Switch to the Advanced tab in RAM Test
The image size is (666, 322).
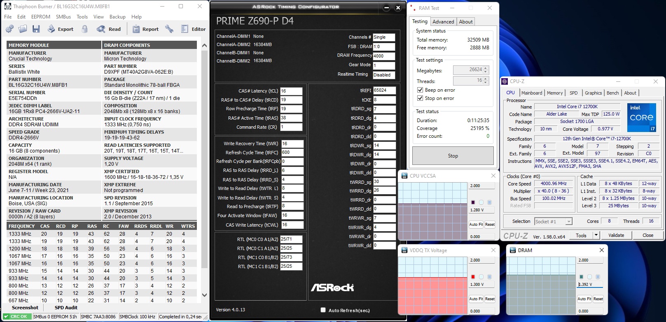click(x=443, y=22)
